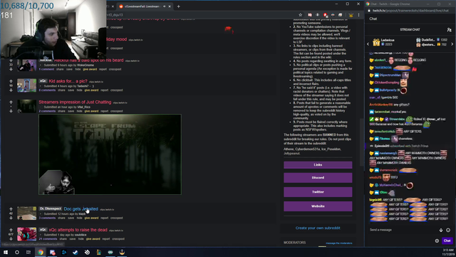Expand 'xQc attempts to raise the dead' preview
Viewport: 456px width, 257px height.
click(41, 235)
